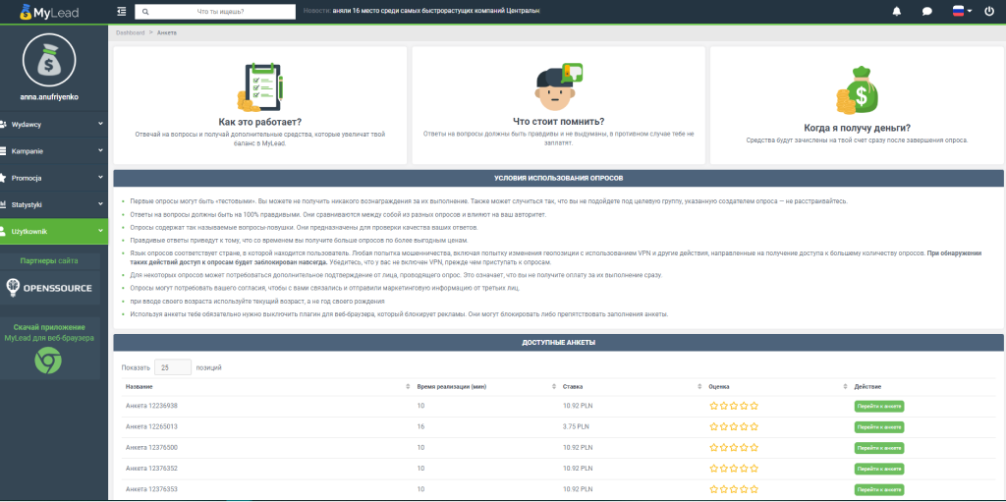Viewport: 1006px width, 502px height.
Task: Go to Dashboard breadcrumb
Action: coord(131,32)
